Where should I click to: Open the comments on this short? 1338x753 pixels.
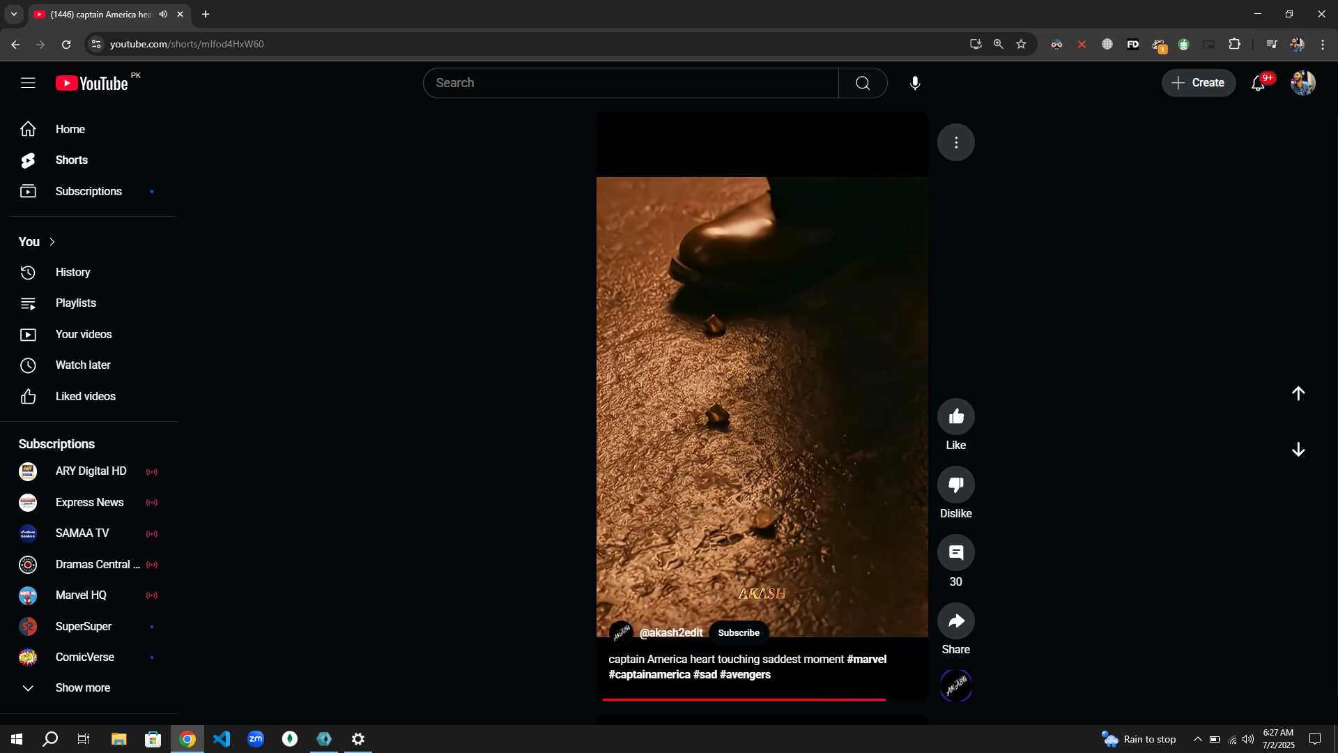coord(956,553)
